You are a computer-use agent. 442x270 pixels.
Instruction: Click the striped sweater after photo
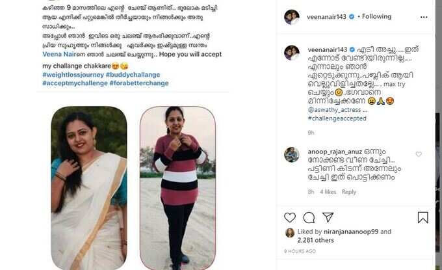coord(177,188)
